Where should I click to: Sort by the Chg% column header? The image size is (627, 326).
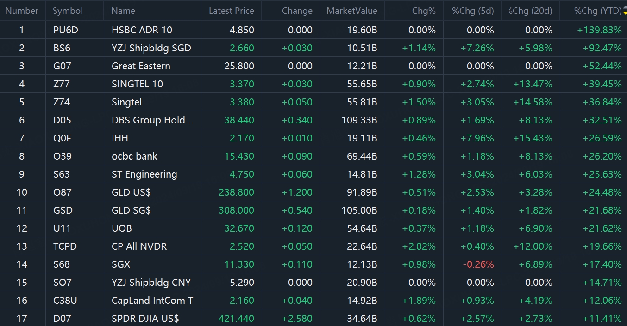coord(424,11)
